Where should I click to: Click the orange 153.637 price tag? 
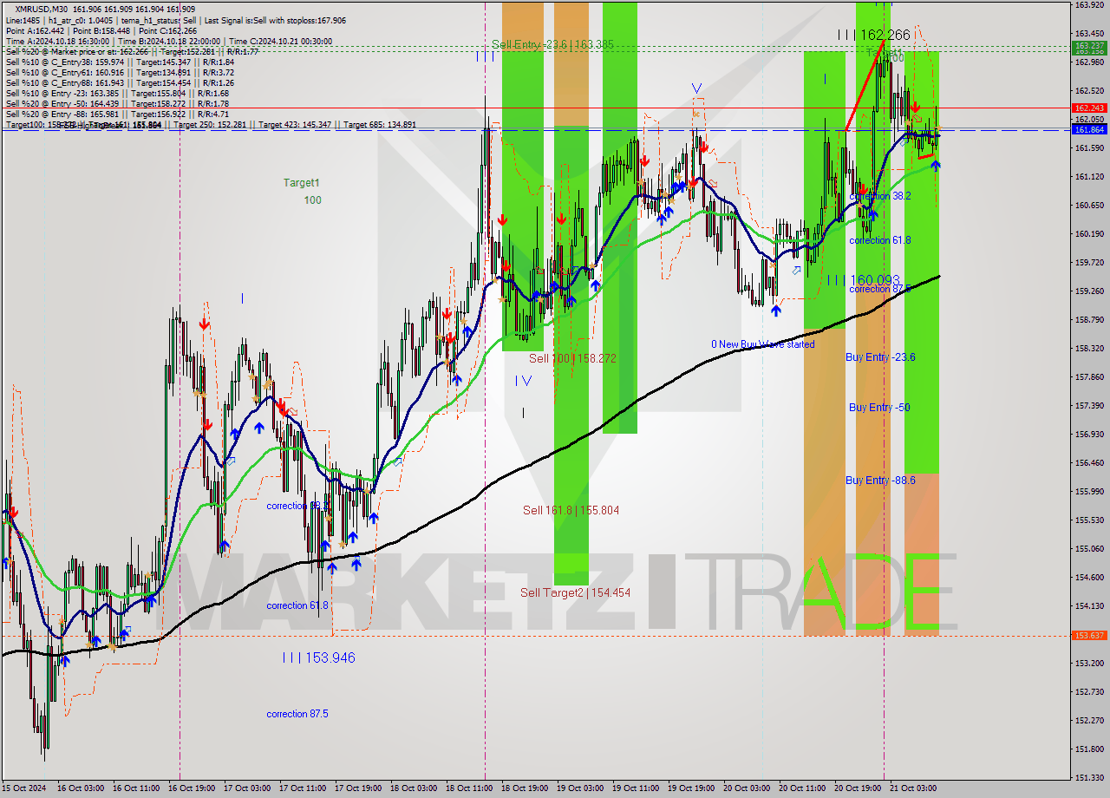point(1089,636)
